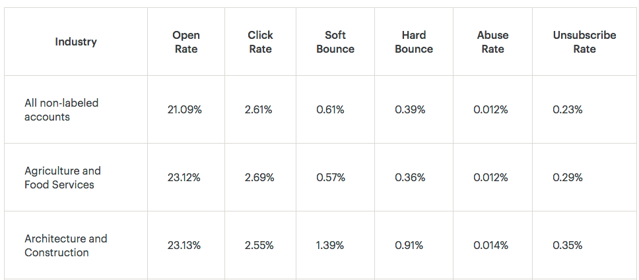
Task: Select the Soft Bounce column header
Action: click(335, 42)
